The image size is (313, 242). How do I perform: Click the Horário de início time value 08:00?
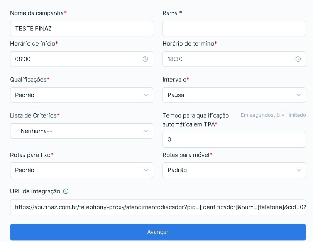click(x=23, y=59)
